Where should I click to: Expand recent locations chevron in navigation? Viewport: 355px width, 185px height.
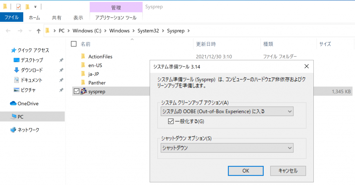(30, 31)
